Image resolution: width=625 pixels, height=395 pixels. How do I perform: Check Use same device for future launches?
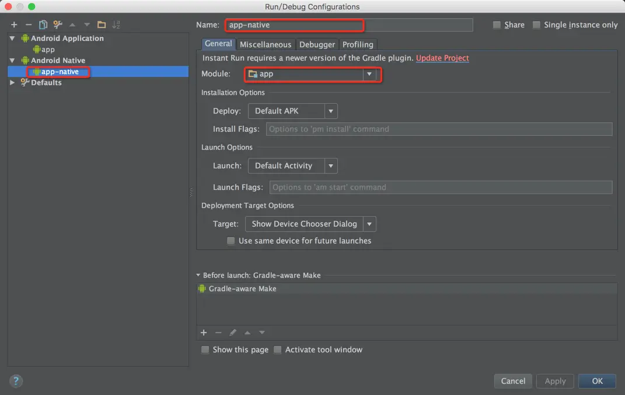[231, 241]
